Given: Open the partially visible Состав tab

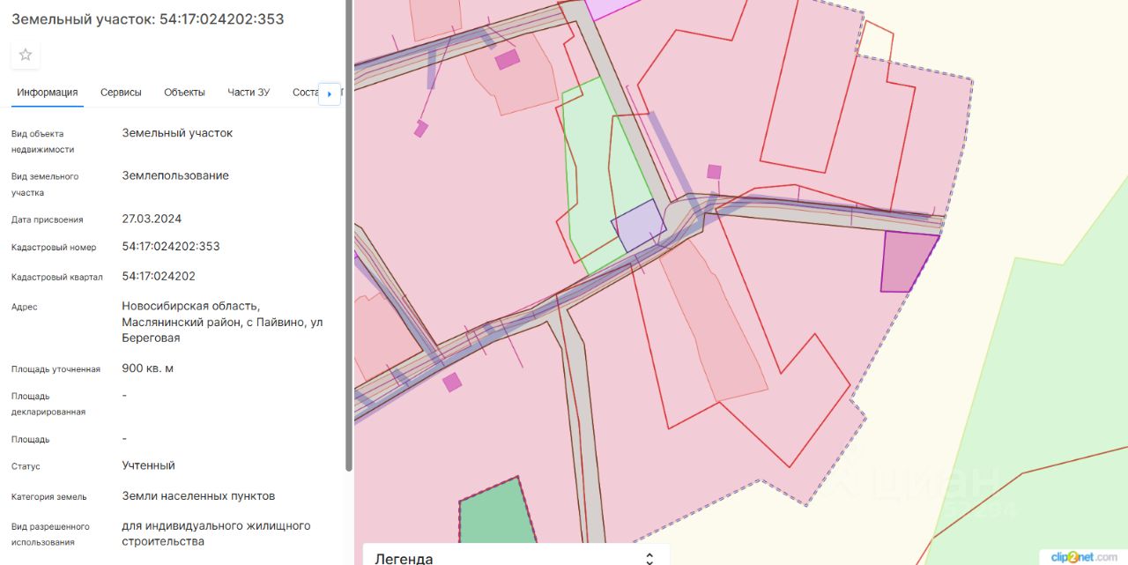Looking at the screenshot, I should (x=305, y=93).
